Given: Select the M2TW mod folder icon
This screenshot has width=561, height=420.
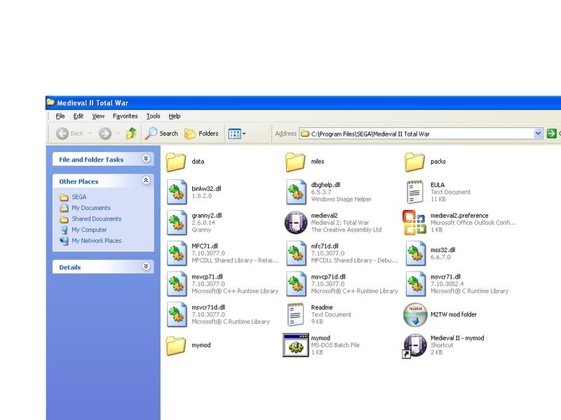Looking at the screenshot, I should tap(415, 314).
